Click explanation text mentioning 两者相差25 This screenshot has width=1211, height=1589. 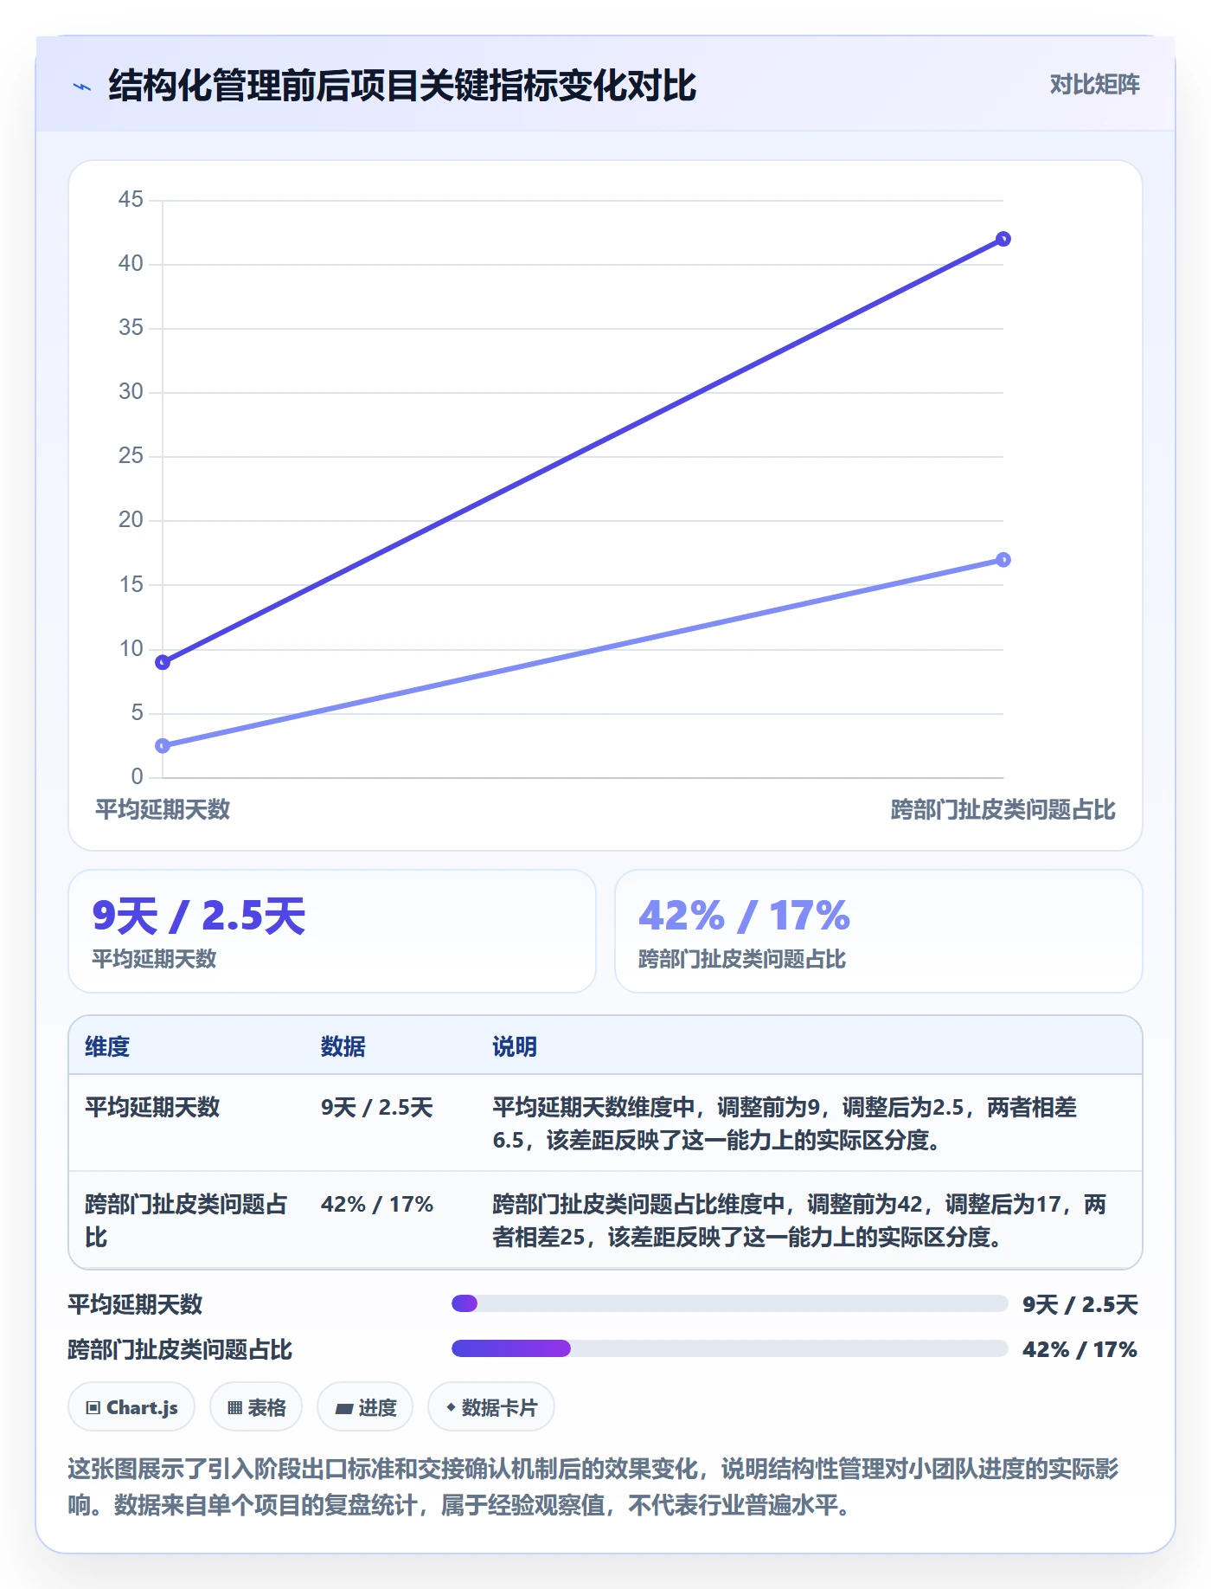point(799,1220)
